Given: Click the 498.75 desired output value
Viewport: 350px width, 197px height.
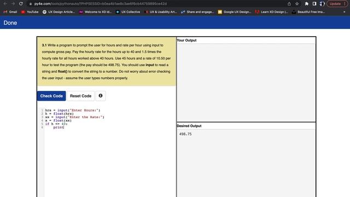Looking at the screenshot, I should (x=185, y=134).
